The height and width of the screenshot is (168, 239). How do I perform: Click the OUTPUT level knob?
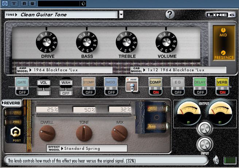(205, 129)
